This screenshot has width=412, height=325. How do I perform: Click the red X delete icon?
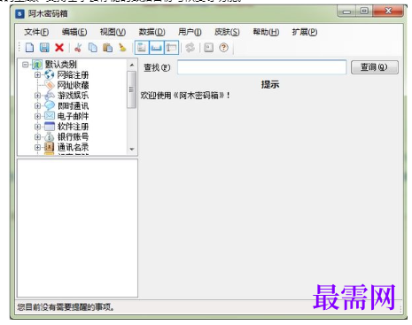tap(59, 48)
